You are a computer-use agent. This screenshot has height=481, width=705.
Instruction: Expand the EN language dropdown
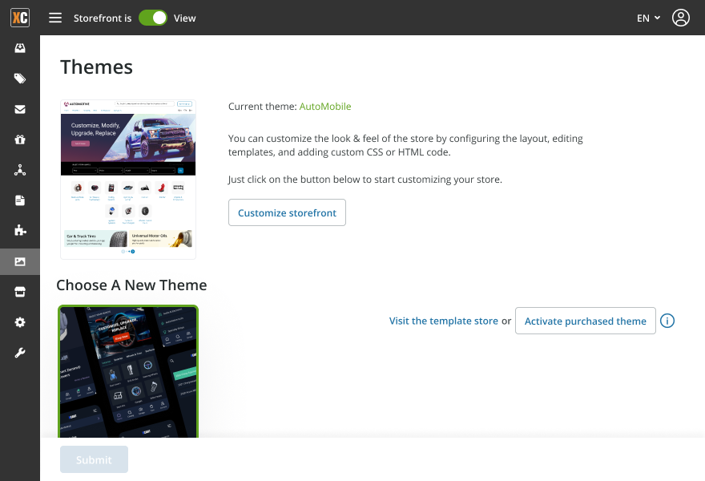[x=648, y=18]
